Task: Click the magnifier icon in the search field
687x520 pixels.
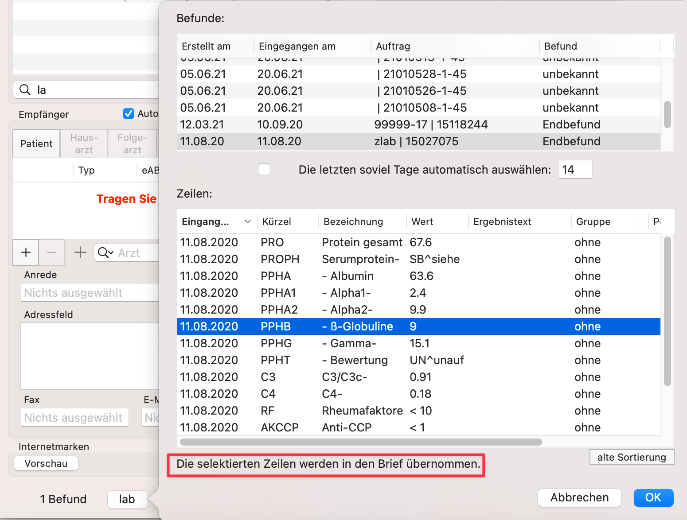Action: [x=25, y=90]
